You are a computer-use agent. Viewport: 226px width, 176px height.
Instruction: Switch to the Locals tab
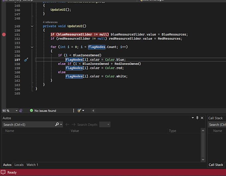[19, 165]
